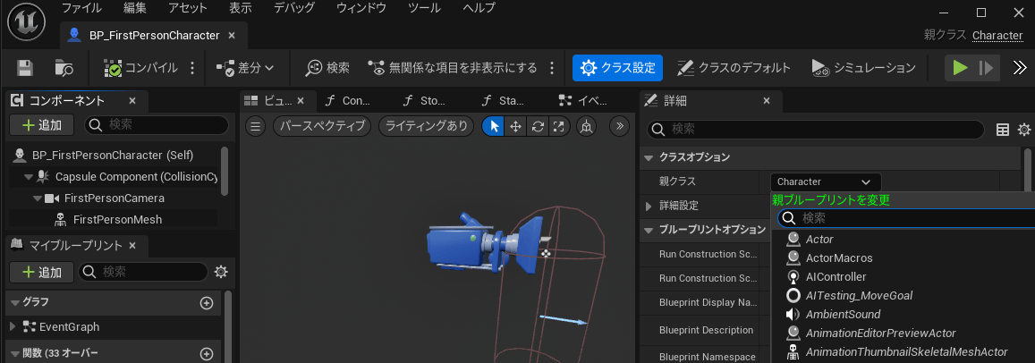Screen dimensions: 1035x363
Task: Choose the translate move tool
Action: coord(515,126)
